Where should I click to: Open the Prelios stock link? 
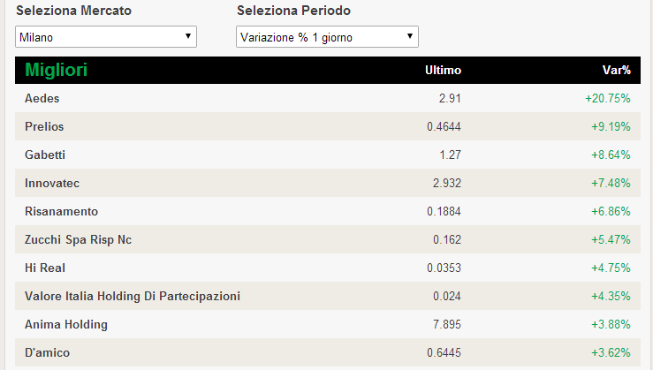tap(44, 127)
